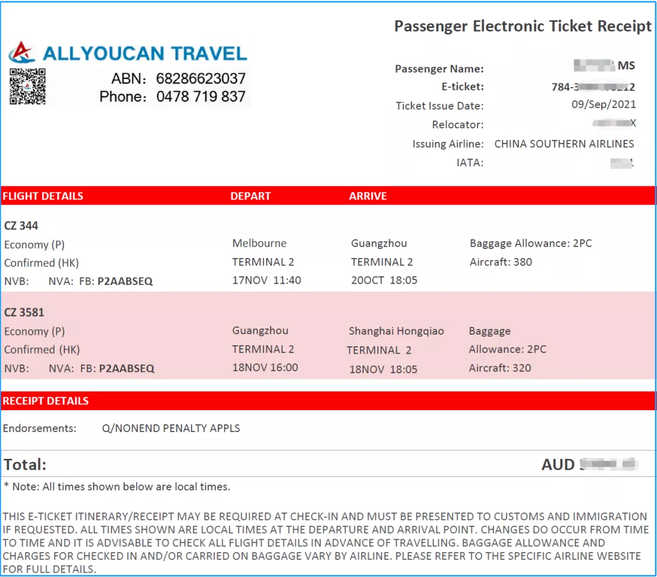Screen dimensions: 657x577
Task: Click the Total AUD amount
Action: click(589, 464)
